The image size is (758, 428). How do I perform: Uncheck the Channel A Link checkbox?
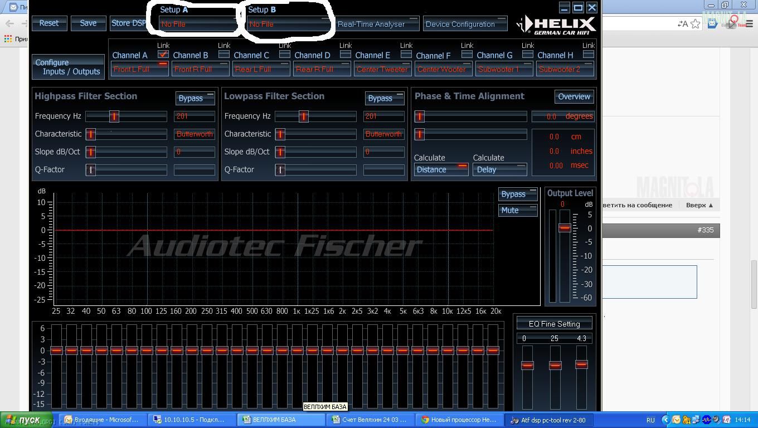tap(163, 54)
